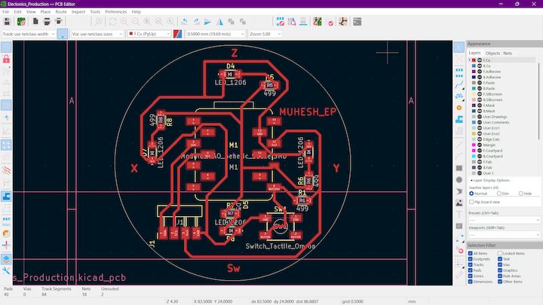The width and height of the screenshot is (543, 305).
Task: Open the F.Cu (PgUp) layer selector
Action: coord(149,34)
